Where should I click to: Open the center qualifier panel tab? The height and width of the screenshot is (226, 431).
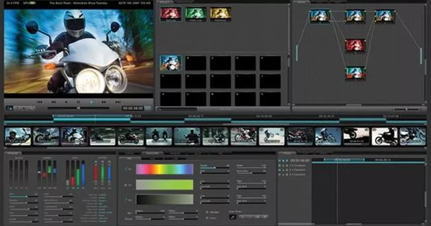(152, 153)
